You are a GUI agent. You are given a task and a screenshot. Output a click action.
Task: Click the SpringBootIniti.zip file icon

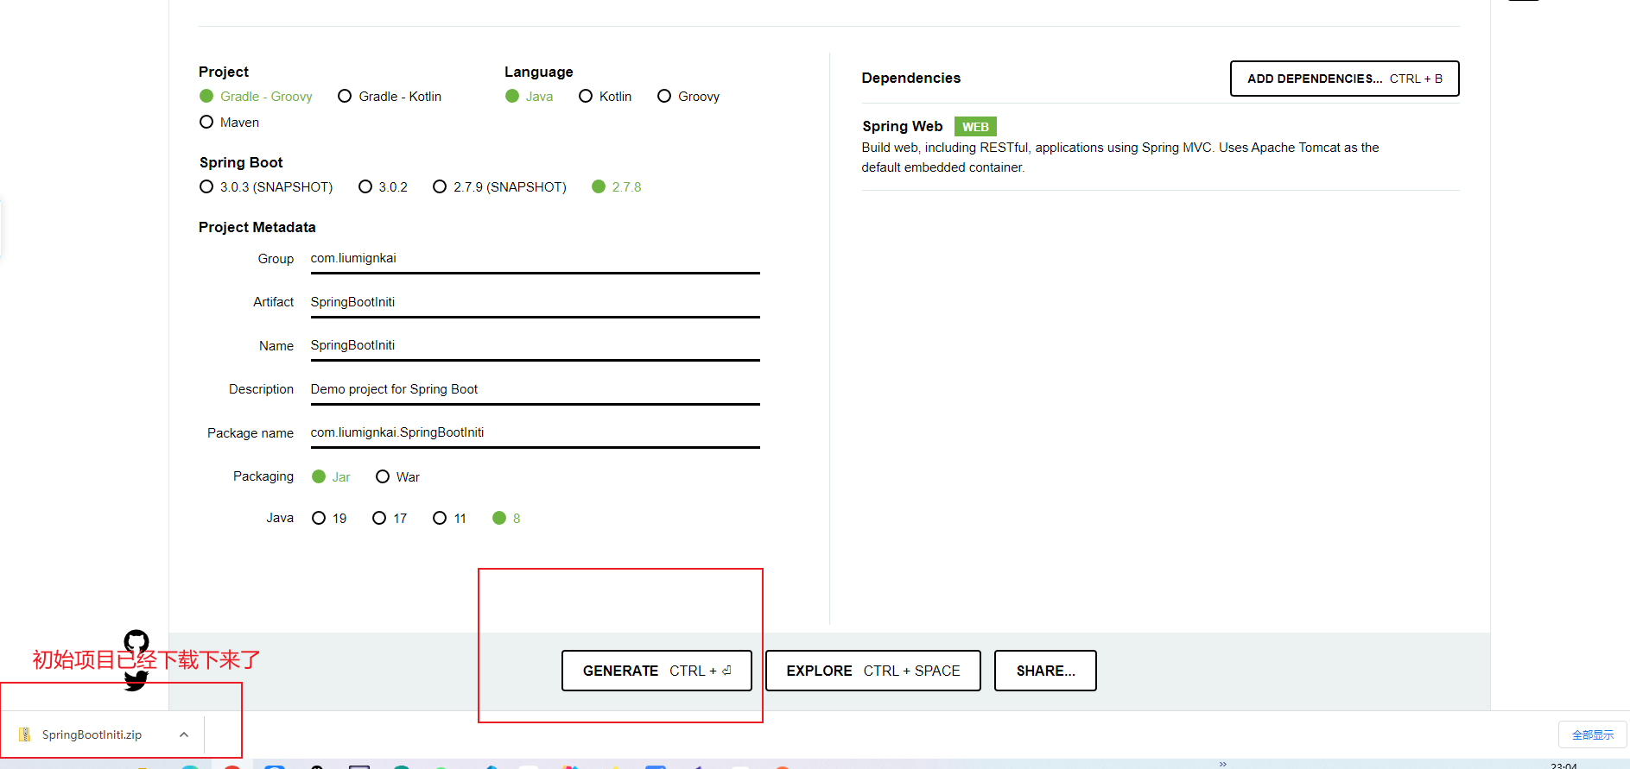tap(25, 734)
